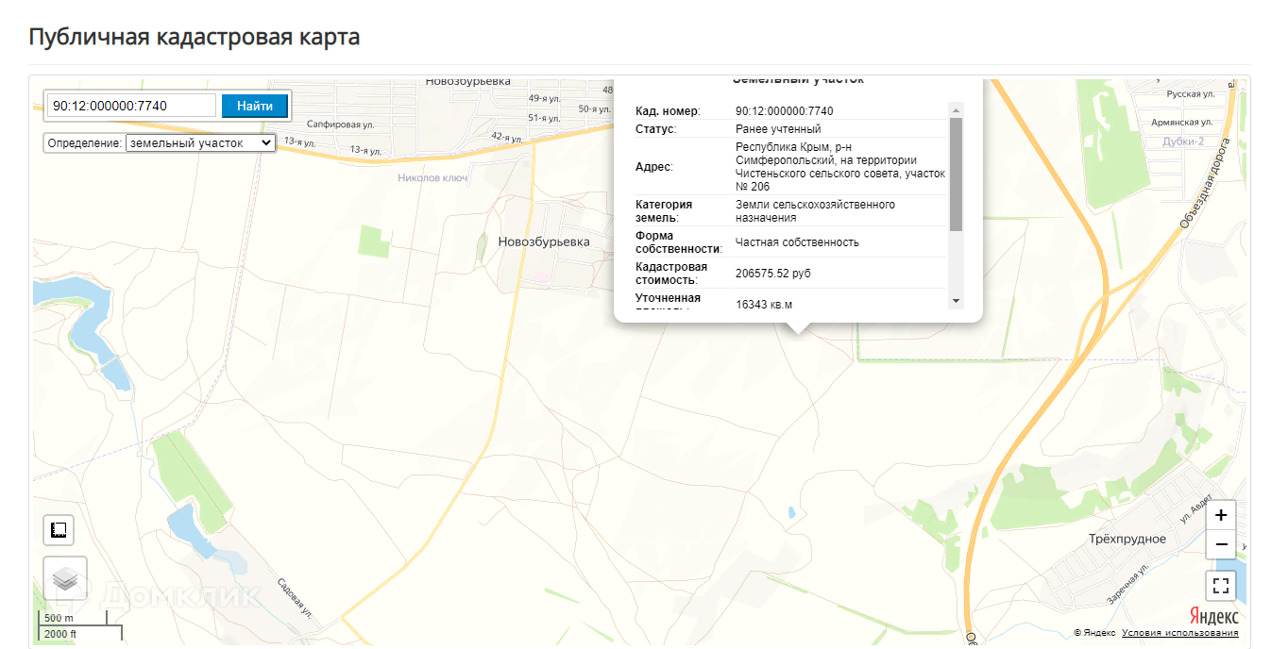Click the map scale bar 500 m

73,619
